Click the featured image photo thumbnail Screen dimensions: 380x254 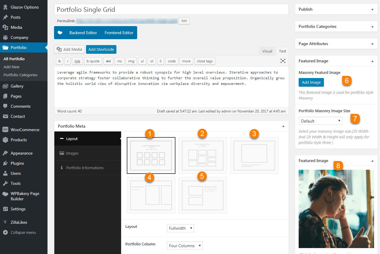coord(336,209)
